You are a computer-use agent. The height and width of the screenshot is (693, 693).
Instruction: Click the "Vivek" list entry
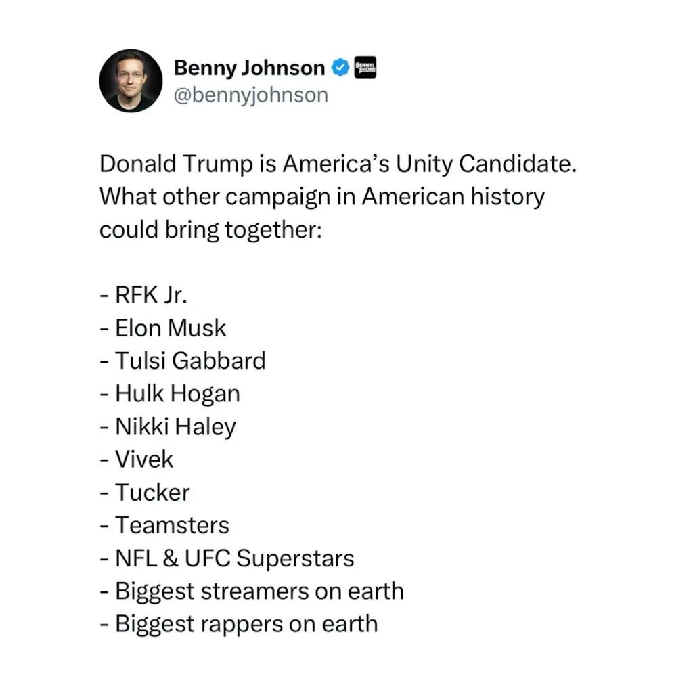tap(144, 460)
